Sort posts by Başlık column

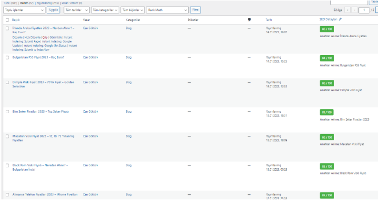tap(16, 20)
